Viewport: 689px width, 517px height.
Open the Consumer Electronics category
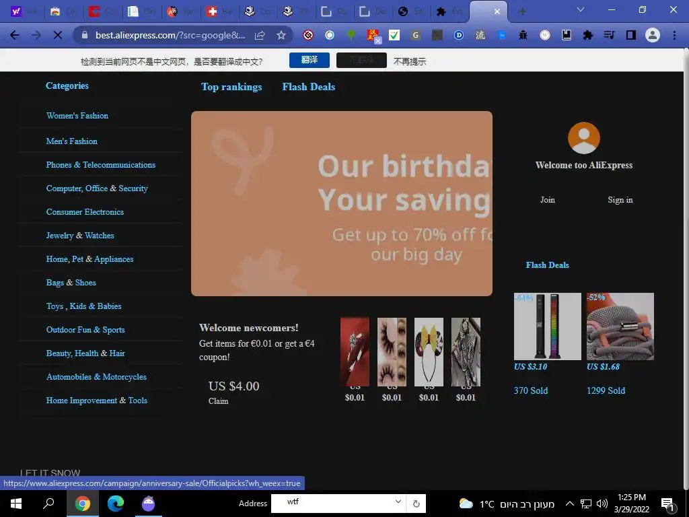point(85,212)
